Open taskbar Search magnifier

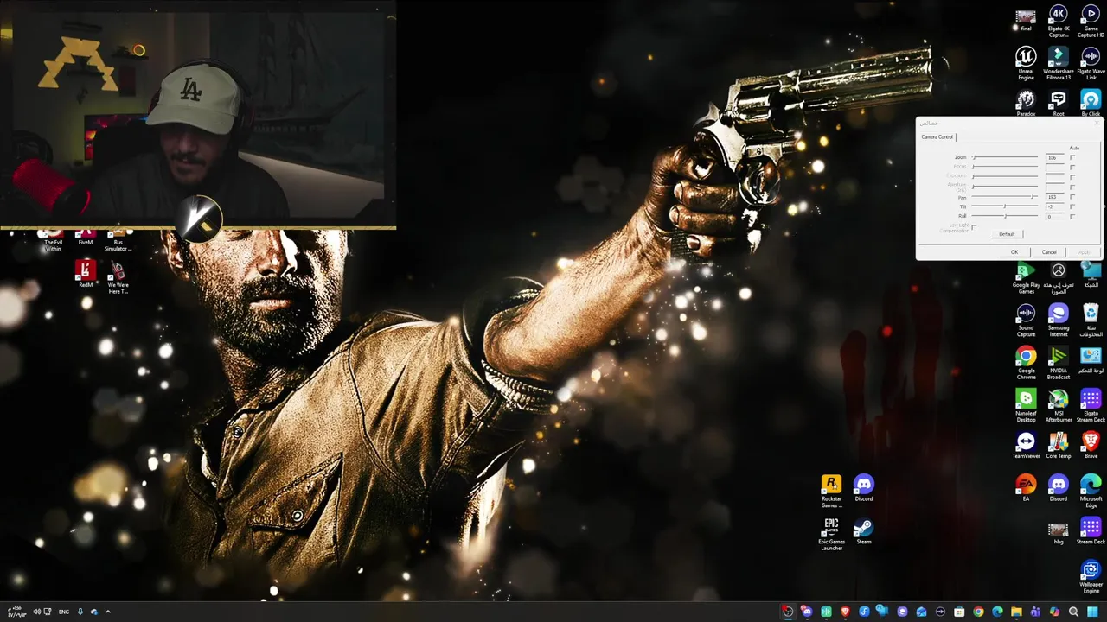point(1073,612)
